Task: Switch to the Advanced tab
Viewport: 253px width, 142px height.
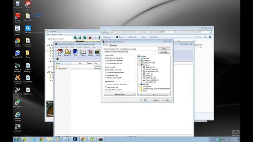Action: click(113, 45)
